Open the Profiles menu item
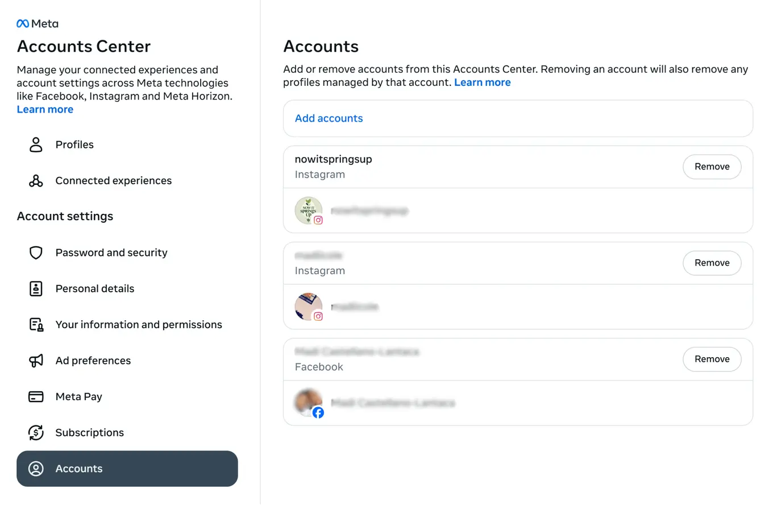 (x=74, y=144)
